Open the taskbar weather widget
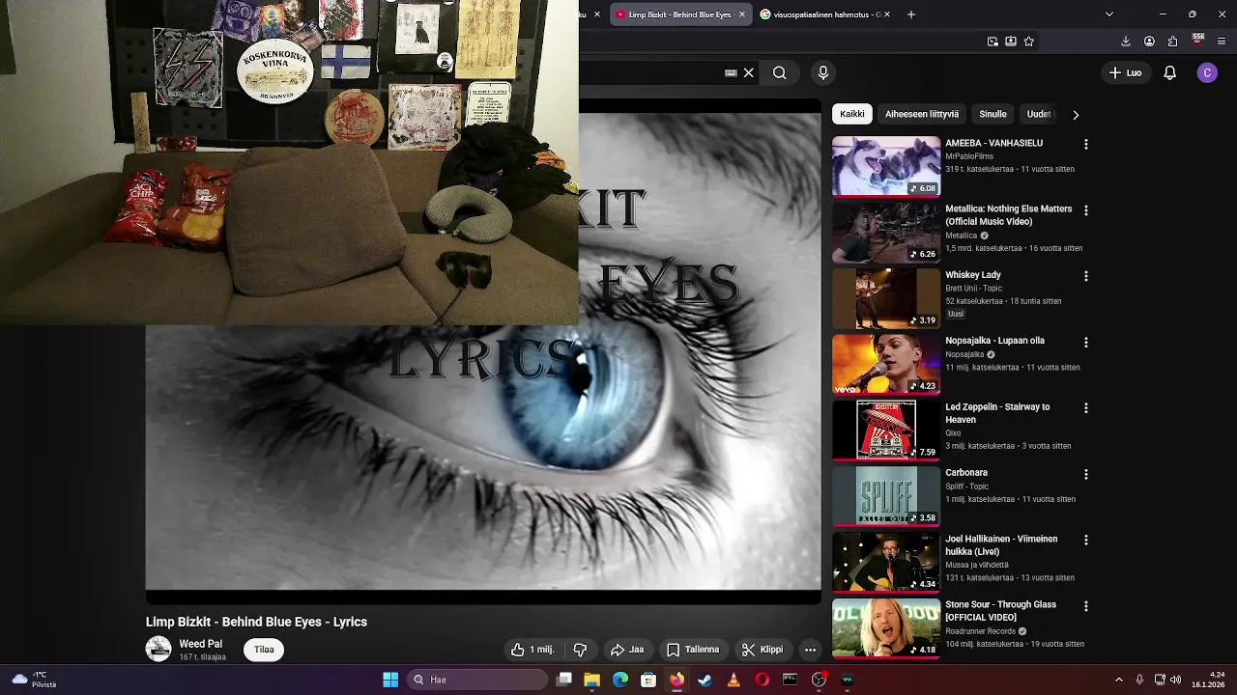This screenshot has width=1237, height=695. (x=32, y=680)
